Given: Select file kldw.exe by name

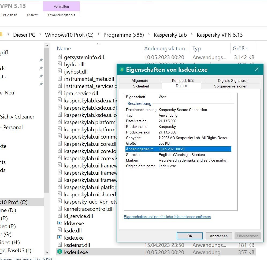Looking at the screenshot, I should point(74,223).
